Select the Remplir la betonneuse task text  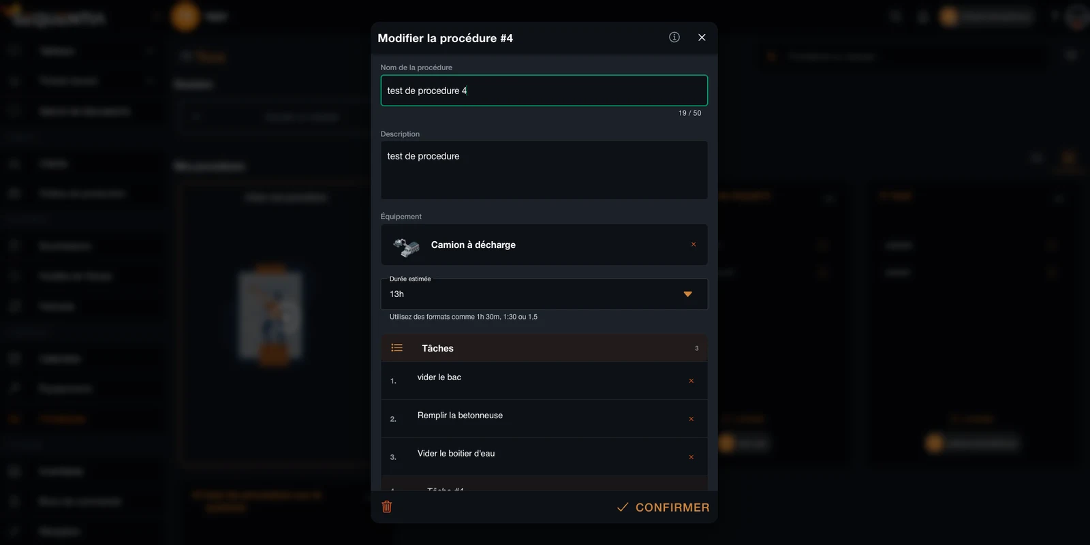point(460,416)
